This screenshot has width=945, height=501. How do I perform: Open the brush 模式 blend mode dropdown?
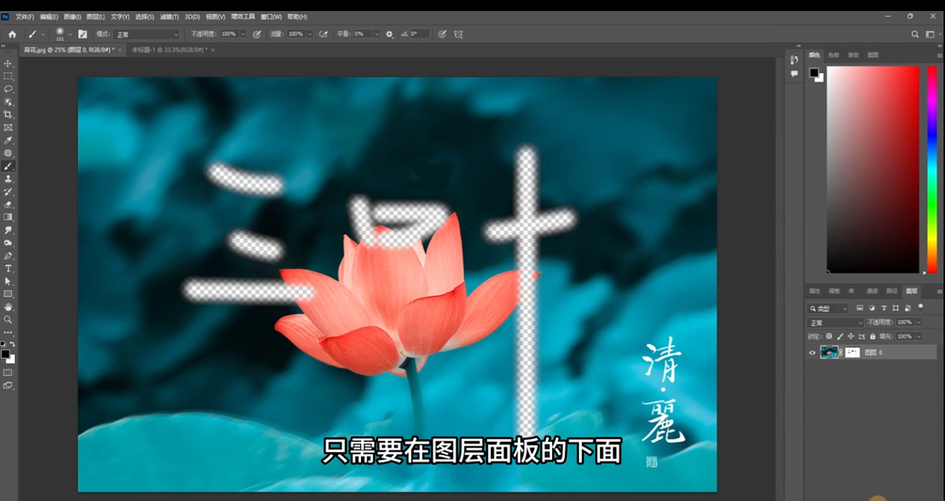(x=147, y=34)
